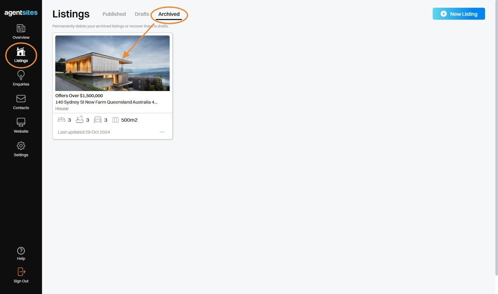This screenshot has width=498, height=294.
Task: Click the New Listing button
Action: pos(458,14)
